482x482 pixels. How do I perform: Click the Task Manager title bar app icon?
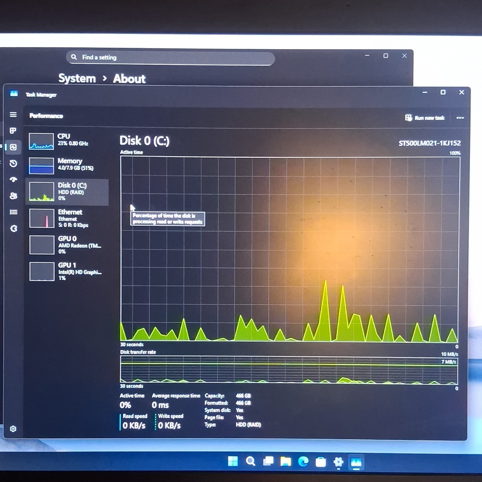(14, 94)
